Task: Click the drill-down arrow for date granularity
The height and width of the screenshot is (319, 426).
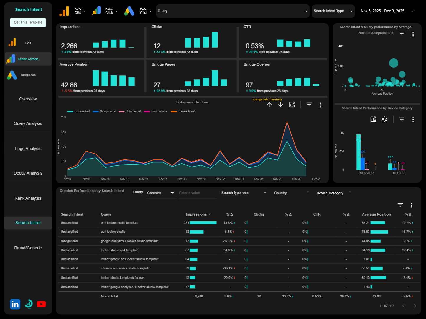Action: coord(280,104)
